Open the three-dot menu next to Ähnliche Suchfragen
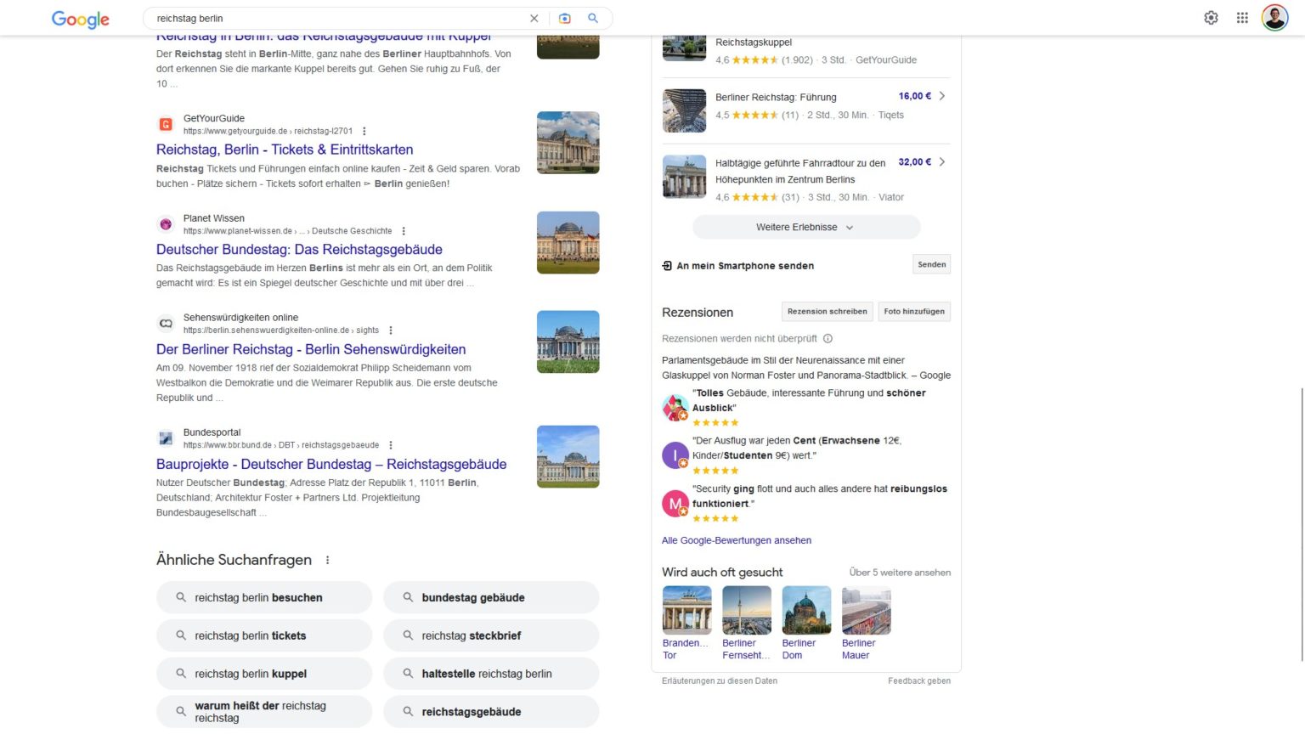Image resolution: width=1305 pixels, height=734 pixels. pyautogui.click(x=327, y=559)
